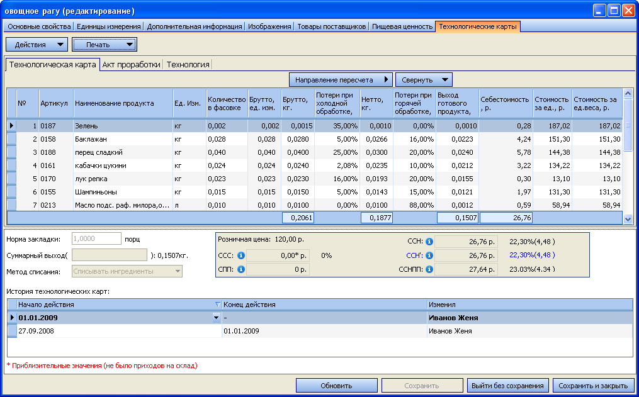
Task: Switch to the Акт проработки tab
Action: 131,64
